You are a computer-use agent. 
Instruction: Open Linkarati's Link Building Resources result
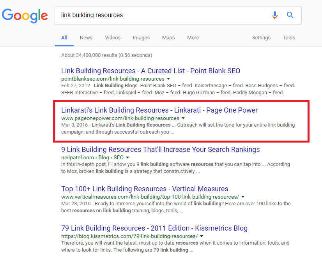[x=159, y=110]
